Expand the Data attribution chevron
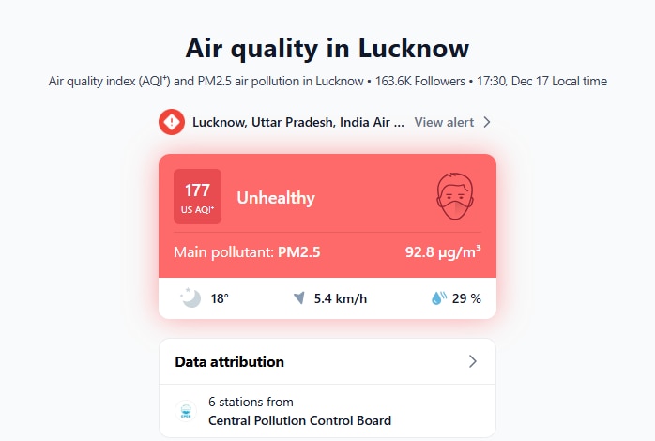Screen dimensions: 655x441 473,361
